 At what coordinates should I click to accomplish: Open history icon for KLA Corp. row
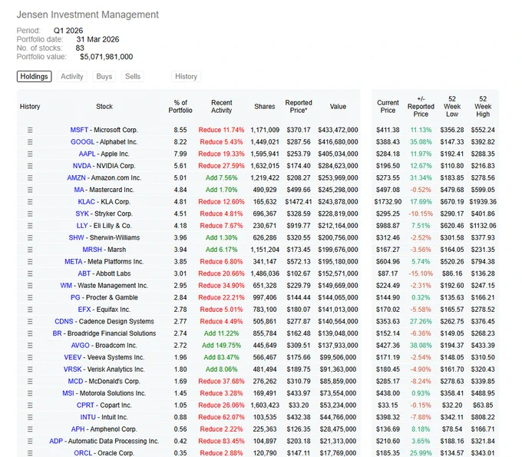pyautogui.click(x=30, y=202)
